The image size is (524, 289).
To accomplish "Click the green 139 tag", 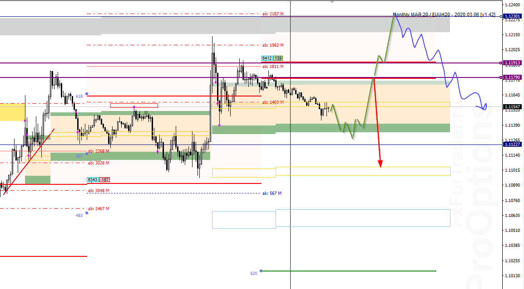I will click(278, 58).
